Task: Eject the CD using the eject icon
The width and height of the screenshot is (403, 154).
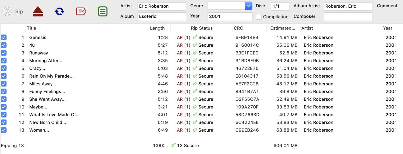Action: pos(38,12)
